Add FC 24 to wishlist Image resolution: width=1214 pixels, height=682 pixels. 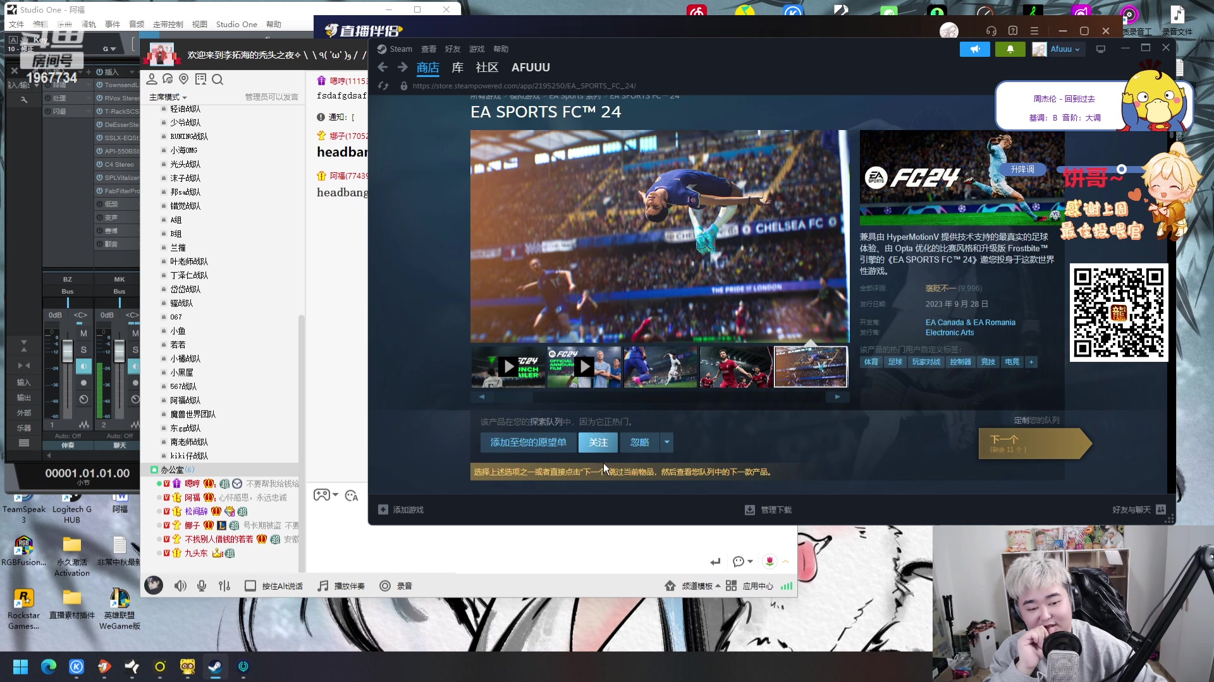point(528,442)
